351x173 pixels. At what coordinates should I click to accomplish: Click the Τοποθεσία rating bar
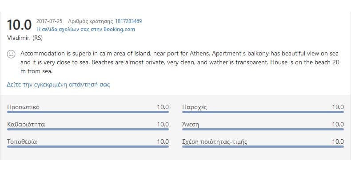(x=88, y=147)
